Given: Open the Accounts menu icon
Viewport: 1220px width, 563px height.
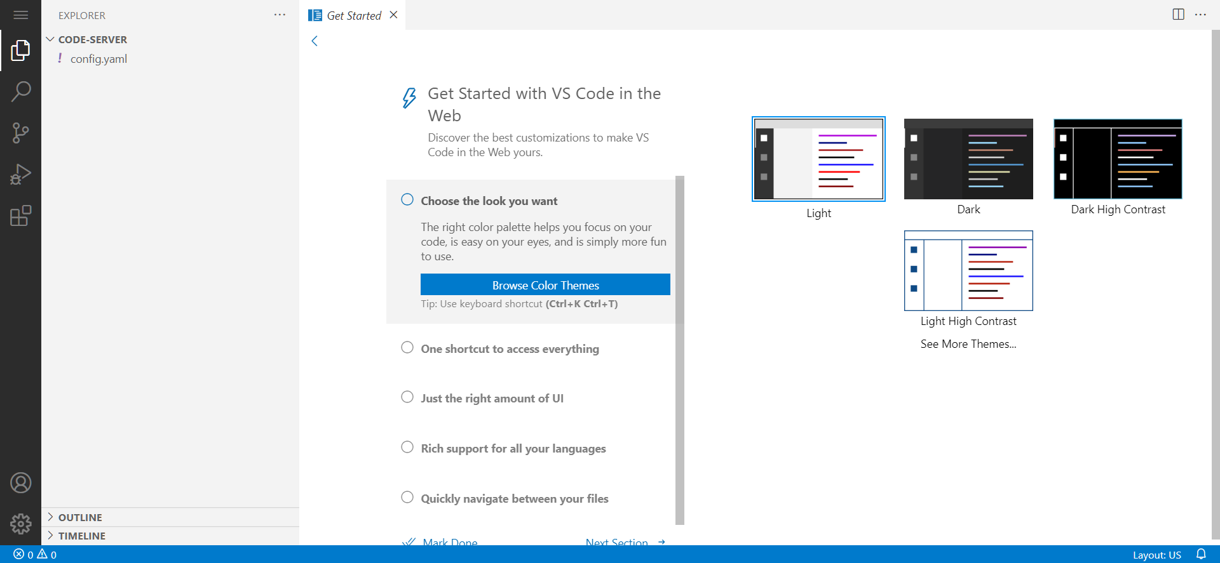Looking at the screenshot, I should point(20,483).
